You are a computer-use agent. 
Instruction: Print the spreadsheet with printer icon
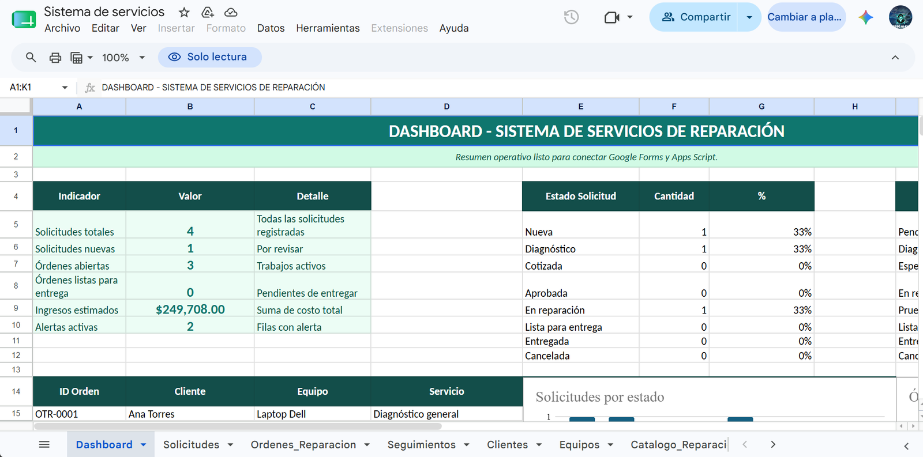[x=55, y=58]
